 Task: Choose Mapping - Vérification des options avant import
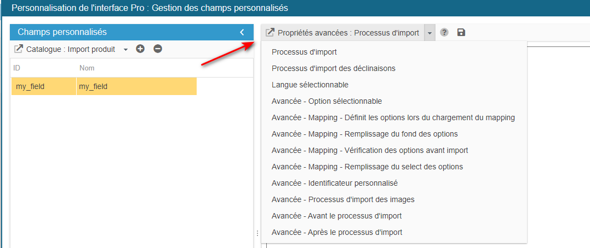(x=370, y=151)
